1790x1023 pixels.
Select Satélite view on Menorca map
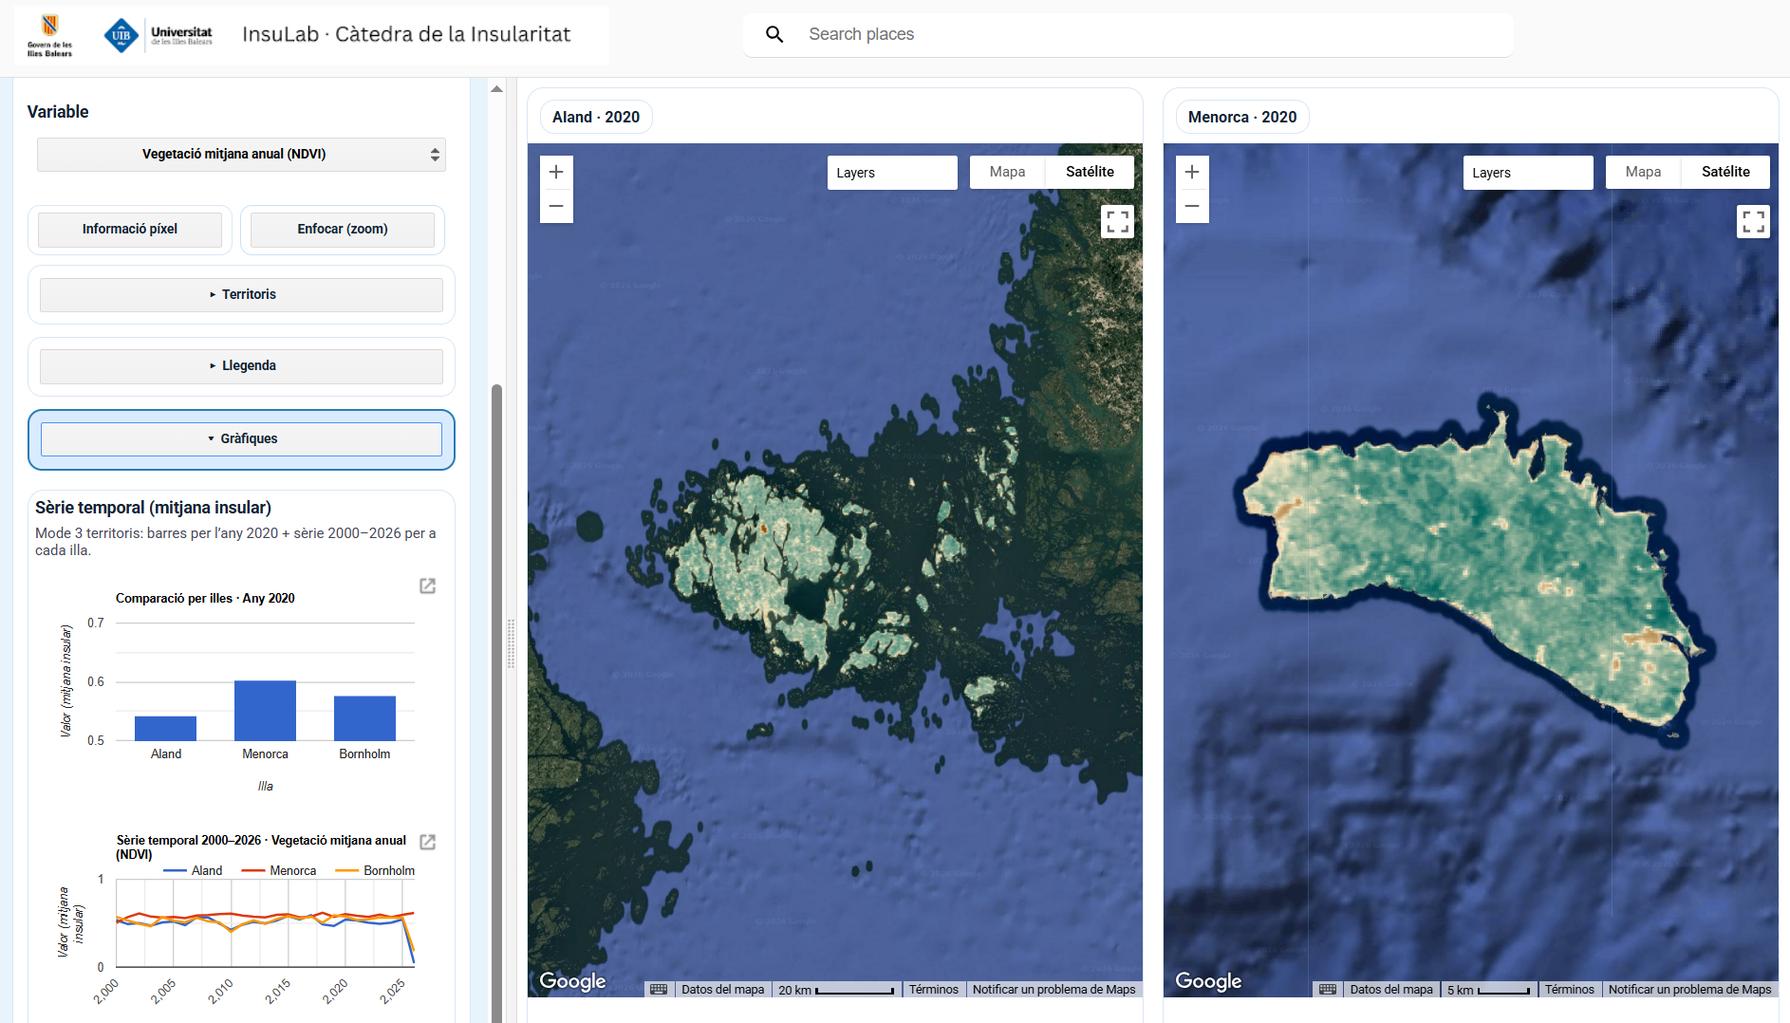(x=1725, y=172)
